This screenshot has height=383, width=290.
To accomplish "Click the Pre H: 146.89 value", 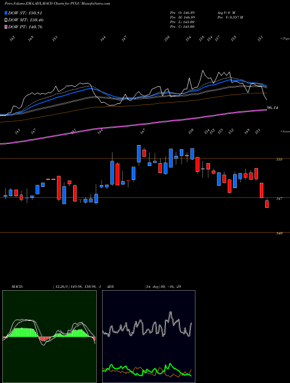I will [x=182, y=17].
